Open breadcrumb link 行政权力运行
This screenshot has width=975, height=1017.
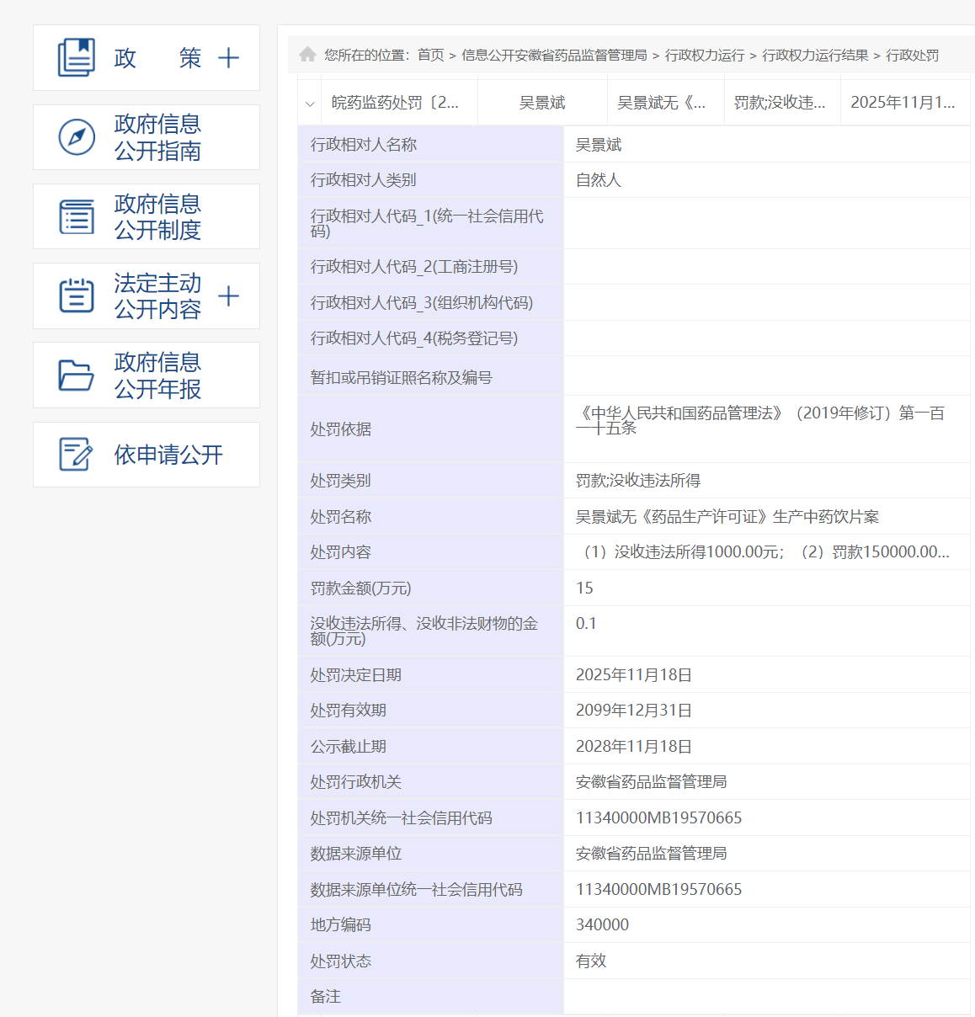705,55
